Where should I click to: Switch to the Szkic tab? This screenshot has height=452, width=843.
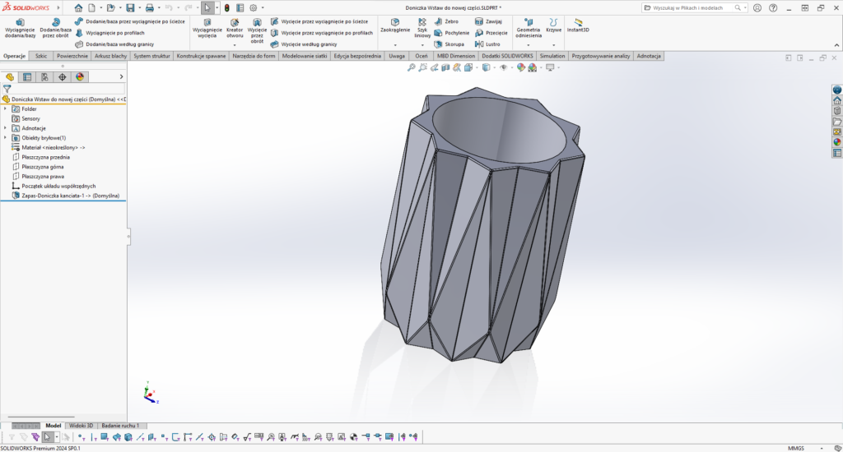[x=41, y=56]
